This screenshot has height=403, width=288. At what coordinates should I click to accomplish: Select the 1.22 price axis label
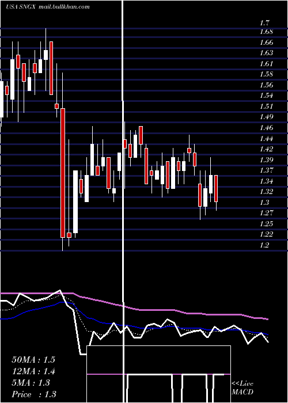pos(266,234)
